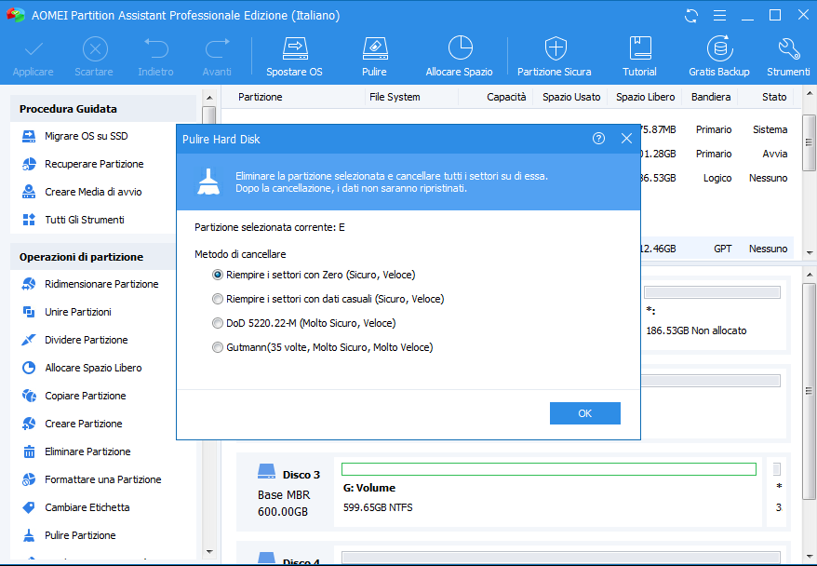Image resolution: width=817 pixels, height=566 pixels.
Task: Click sidebar scrollbar down arrow
Action: coord(209,551)
